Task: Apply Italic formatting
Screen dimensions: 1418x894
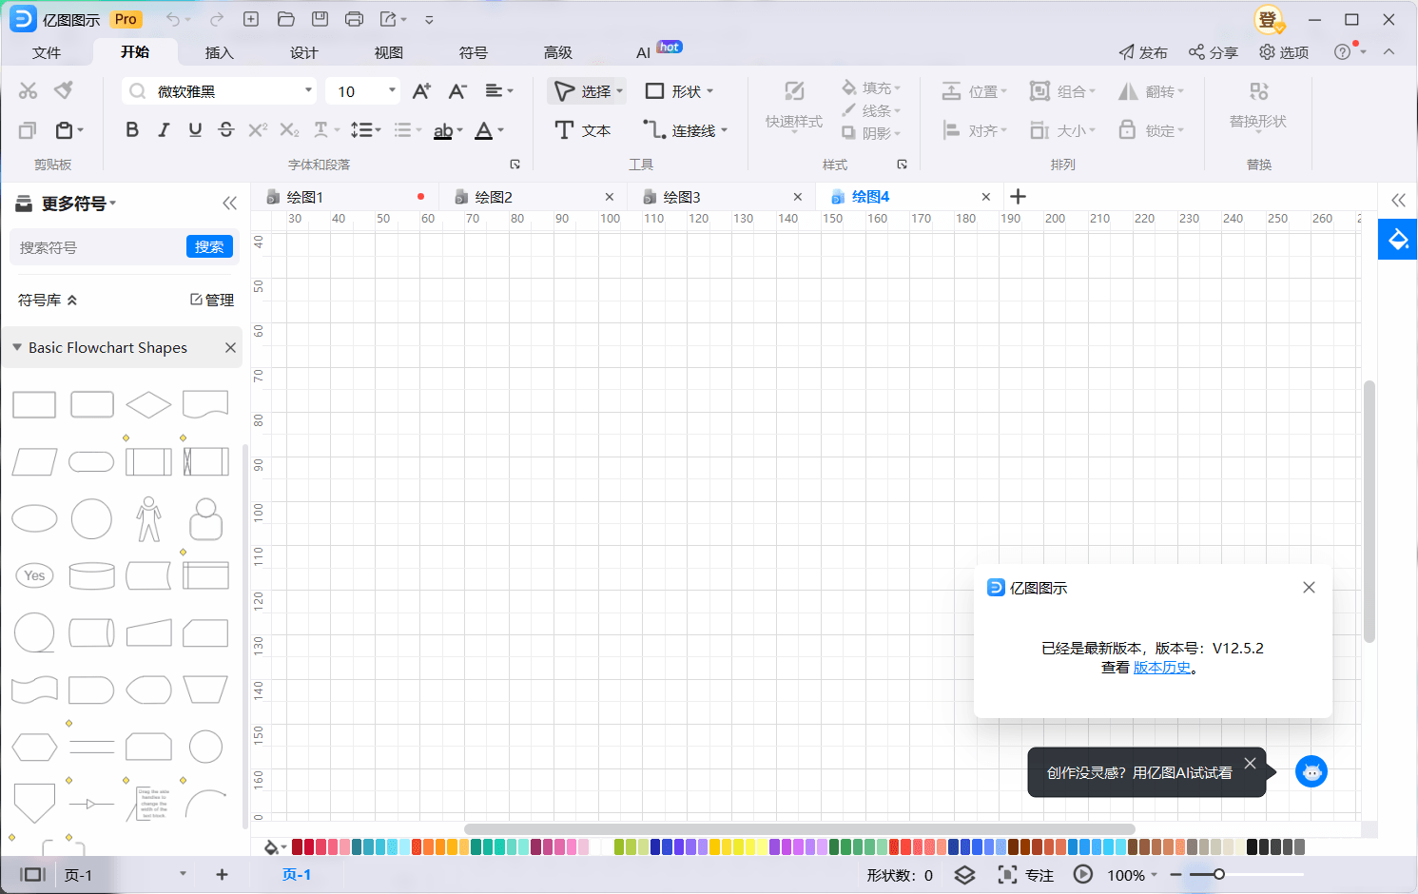Action: 164,130
